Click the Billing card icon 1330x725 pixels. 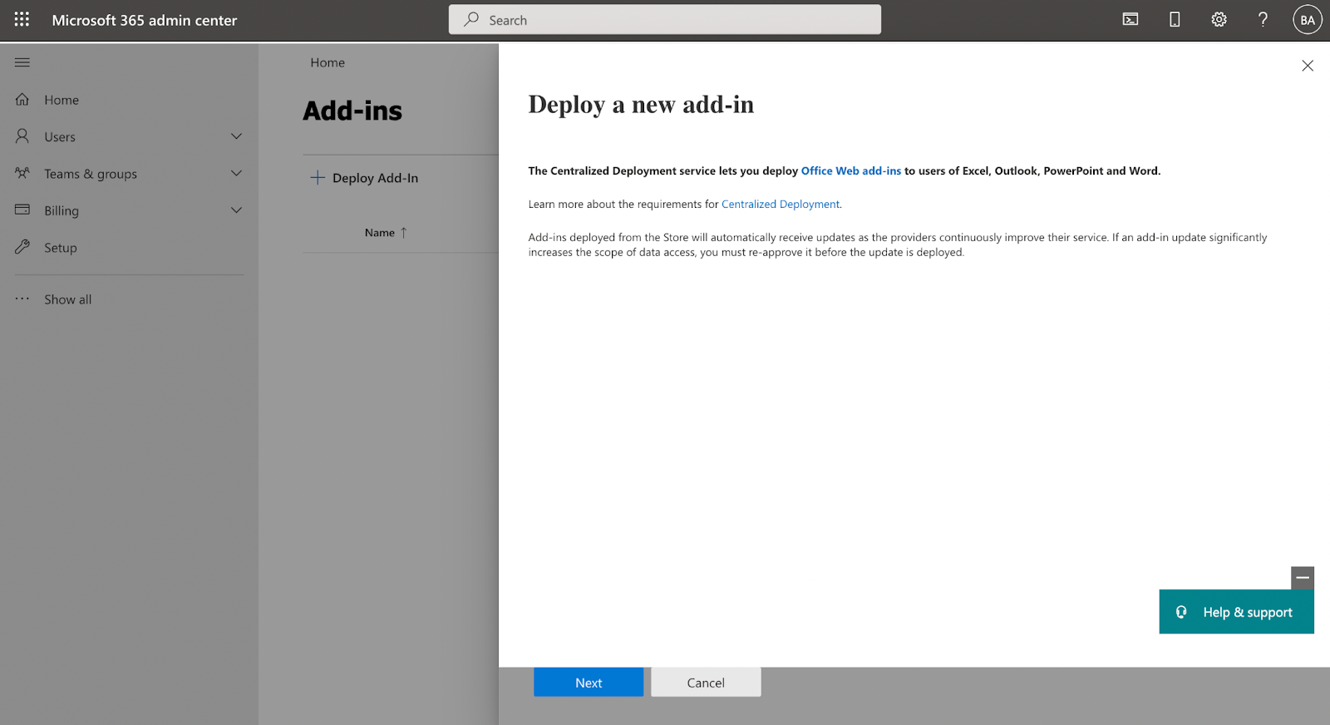click(x=22, y=210)
